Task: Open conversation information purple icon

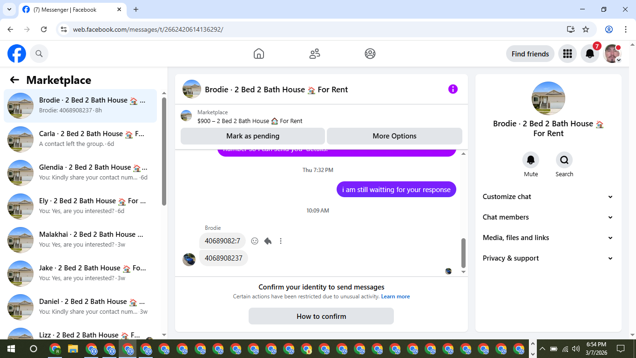Action: click(x=453, y=89)
